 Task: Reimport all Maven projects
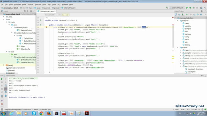click(x=176, y=15)
